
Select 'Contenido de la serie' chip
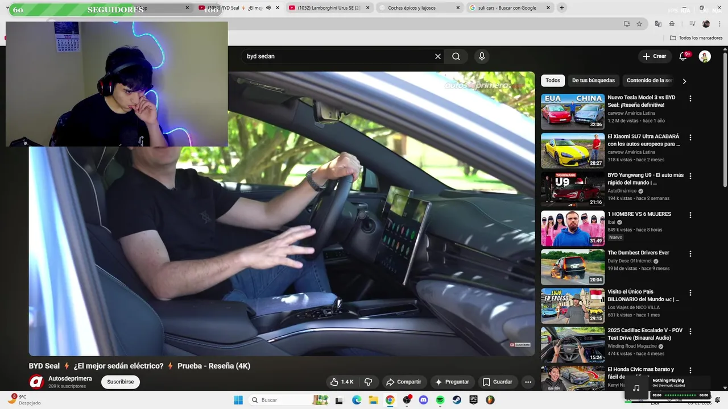point(649,81)
